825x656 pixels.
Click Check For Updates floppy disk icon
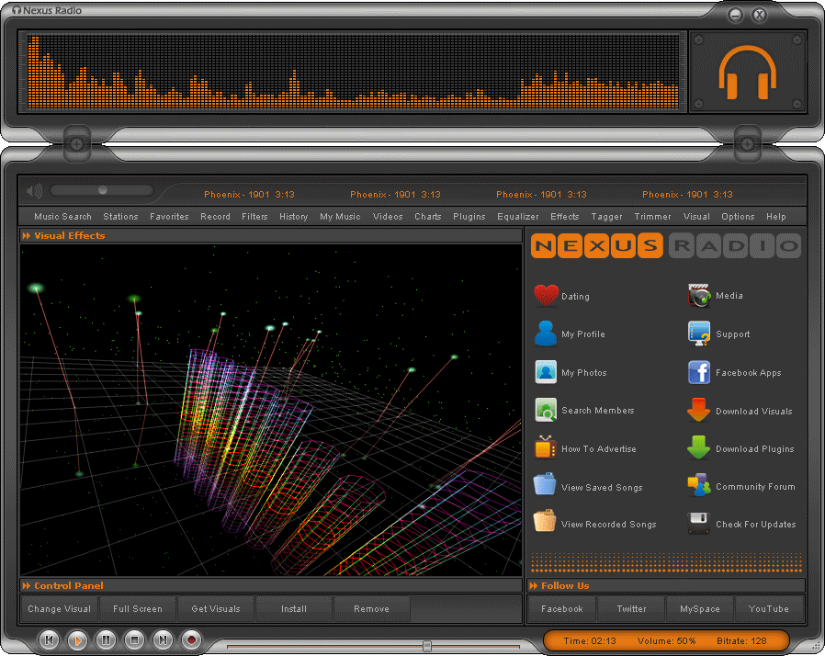pos(698,524)
